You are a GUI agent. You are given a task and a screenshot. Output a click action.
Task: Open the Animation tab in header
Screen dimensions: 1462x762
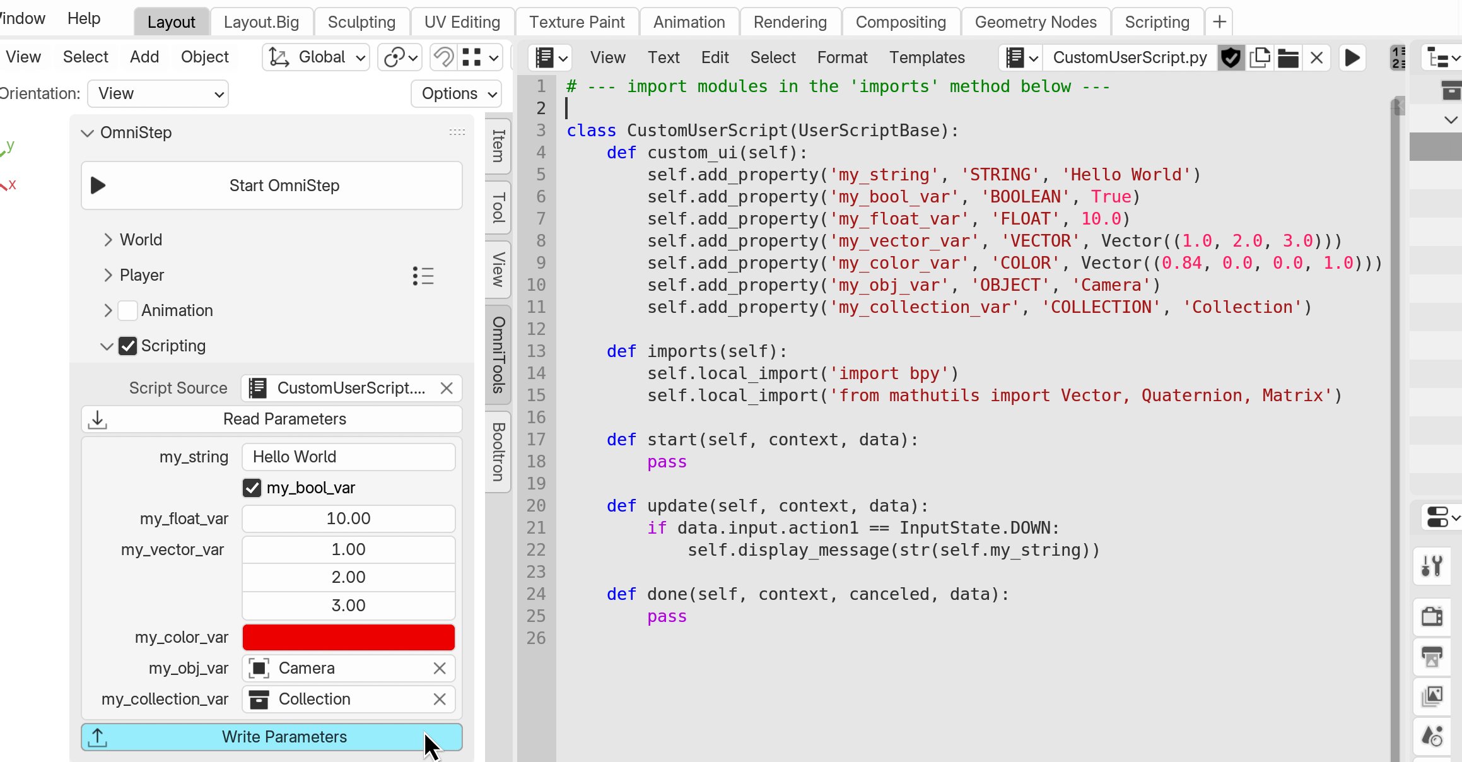(x=689, y=21)
